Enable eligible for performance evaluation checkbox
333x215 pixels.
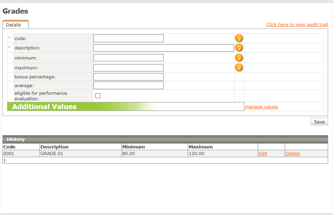pyautogui.click(x=98, y=96)
